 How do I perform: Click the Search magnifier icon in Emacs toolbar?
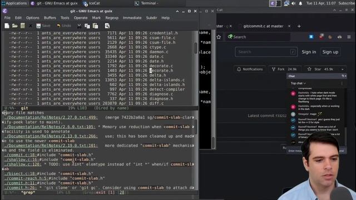[107, 26]
